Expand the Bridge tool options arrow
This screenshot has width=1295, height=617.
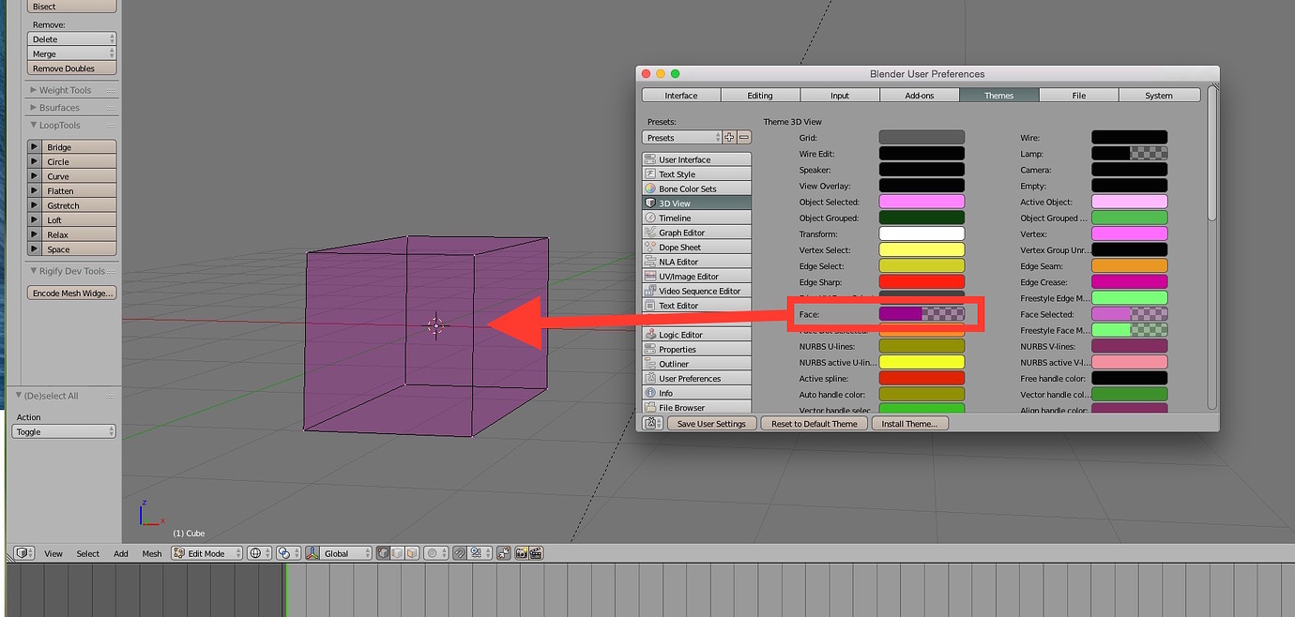point(35,147)
